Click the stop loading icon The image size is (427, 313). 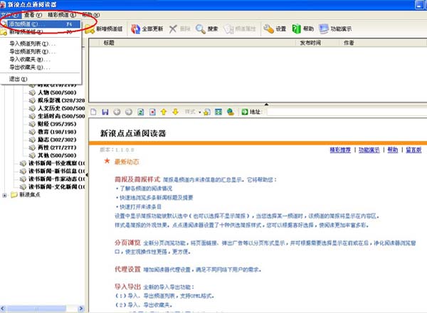[152, 112]
